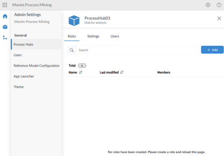
Task: Select the cube icon in left rail
Action: coord(5,27)
